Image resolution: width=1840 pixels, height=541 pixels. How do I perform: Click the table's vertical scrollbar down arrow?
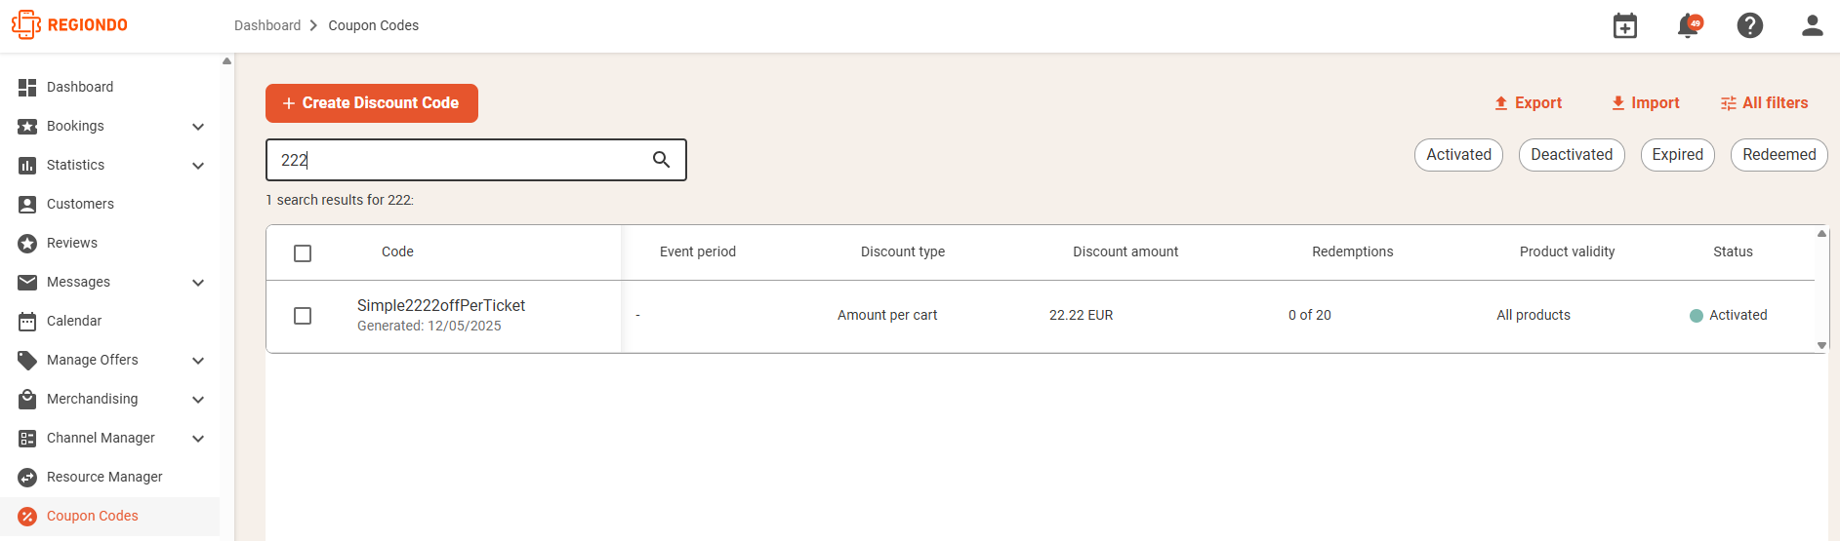pos(1821,345)
